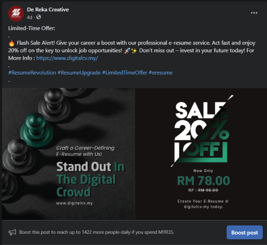Click the Stand Out In The Digital Crowd headline
Viewport: 267px width, 245px height.
click(x=90, y=179)
